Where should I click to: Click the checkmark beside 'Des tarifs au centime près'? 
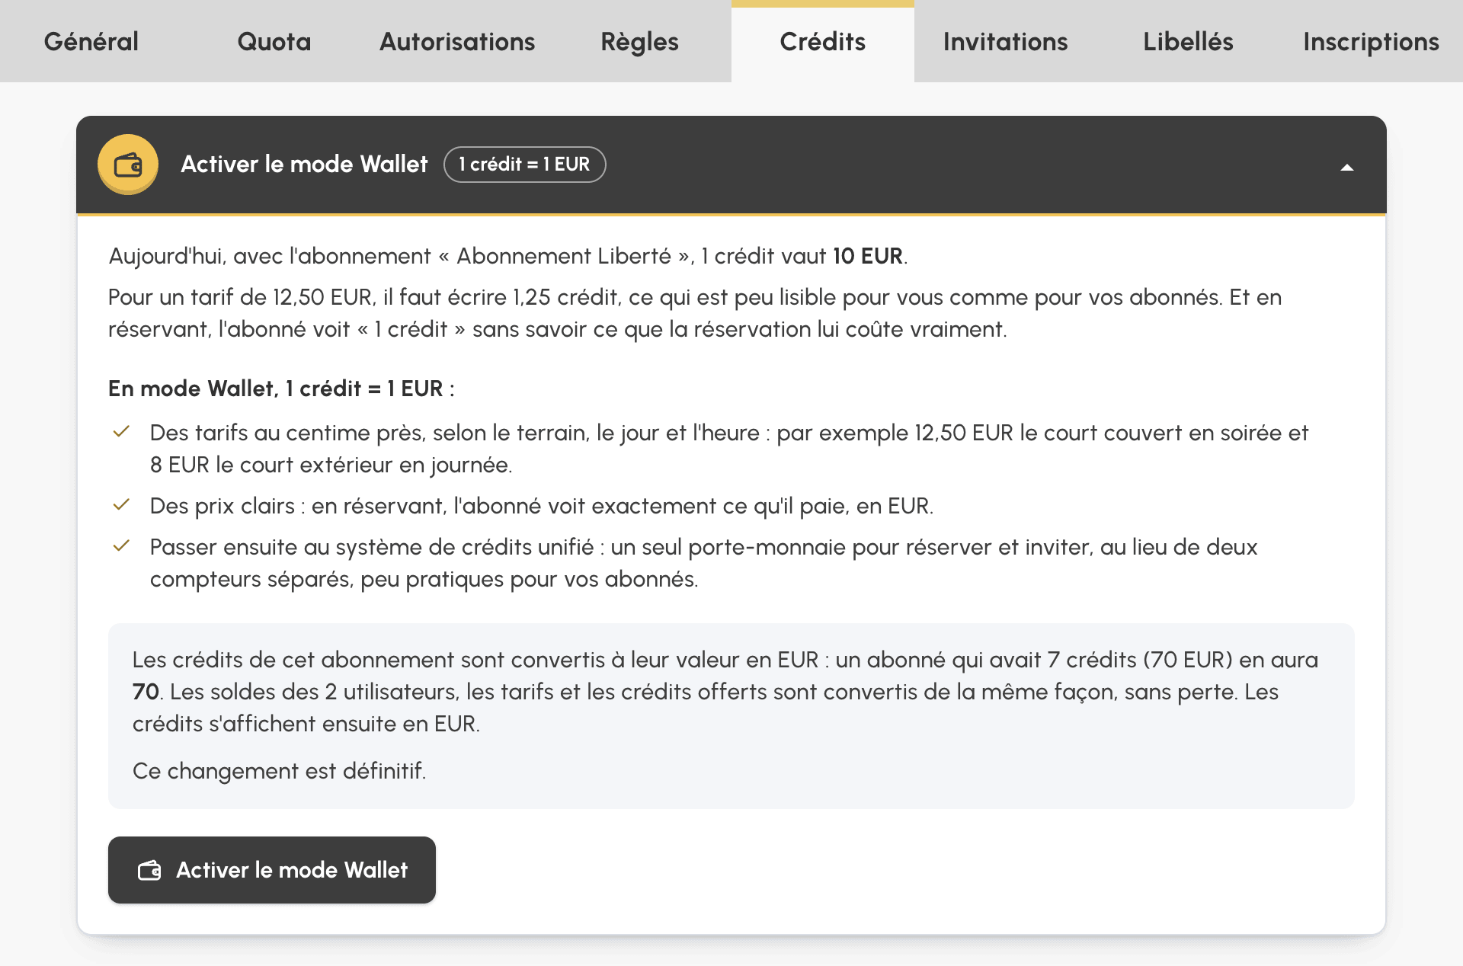click(121, 432)
